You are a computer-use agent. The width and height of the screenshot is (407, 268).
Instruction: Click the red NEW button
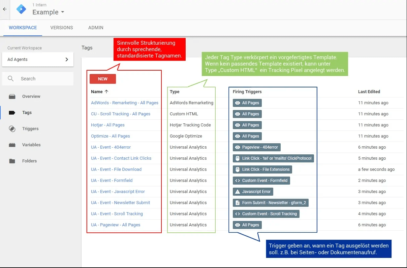[103, 79]
